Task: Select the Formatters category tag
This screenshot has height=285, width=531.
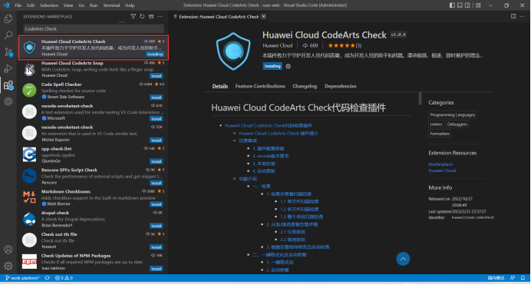Action: pos(440,134)
